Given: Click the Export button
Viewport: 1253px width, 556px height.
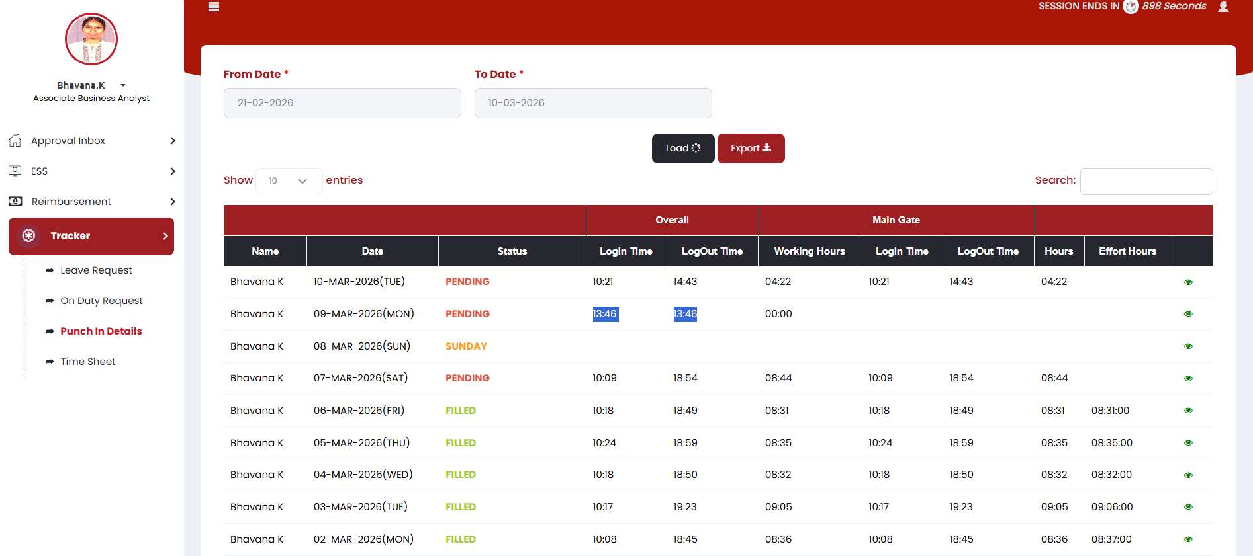Looking at the screenshot, I should click(751, 148).
